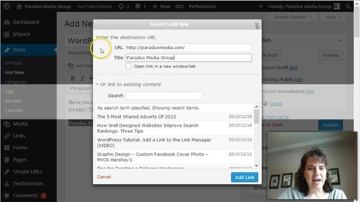
Task: Click the Search field in link dialog
Action: point(164,95)
